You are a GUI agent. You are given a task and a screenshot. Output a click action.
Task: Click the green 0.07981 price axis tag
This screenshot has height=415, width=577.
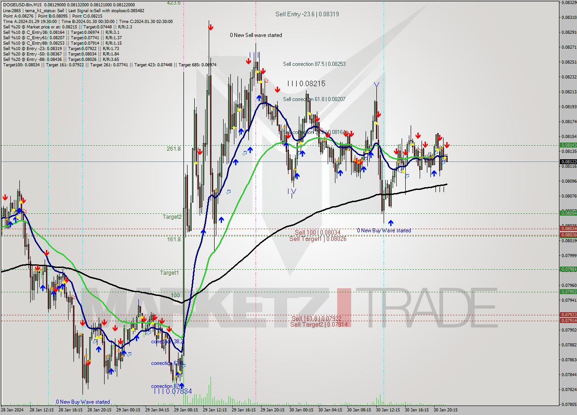[568, 269]
